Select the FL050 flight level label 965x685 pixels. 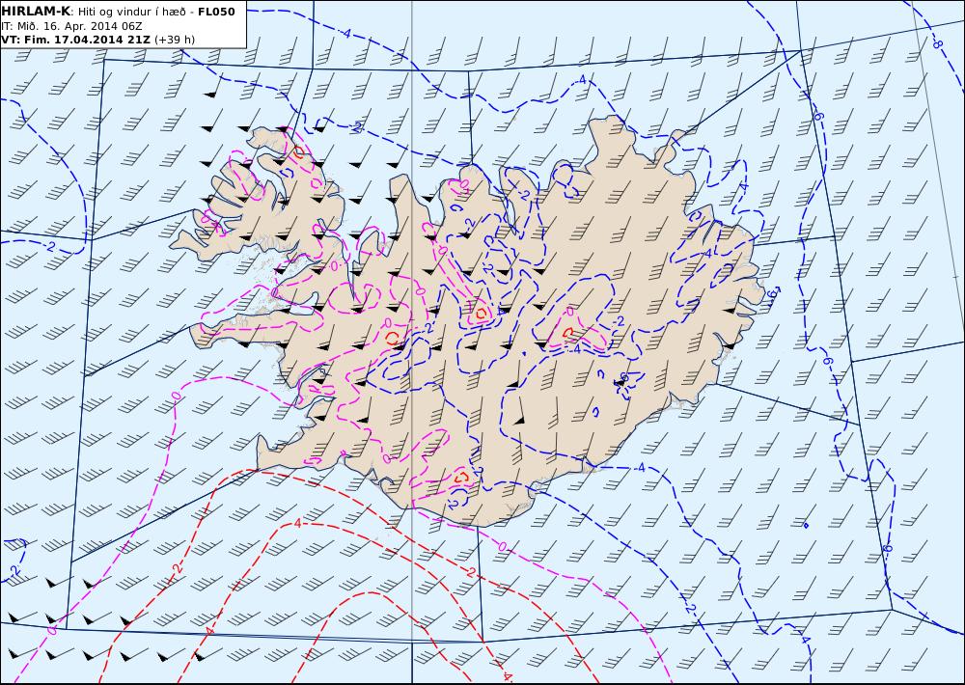[x=216, y=12]
